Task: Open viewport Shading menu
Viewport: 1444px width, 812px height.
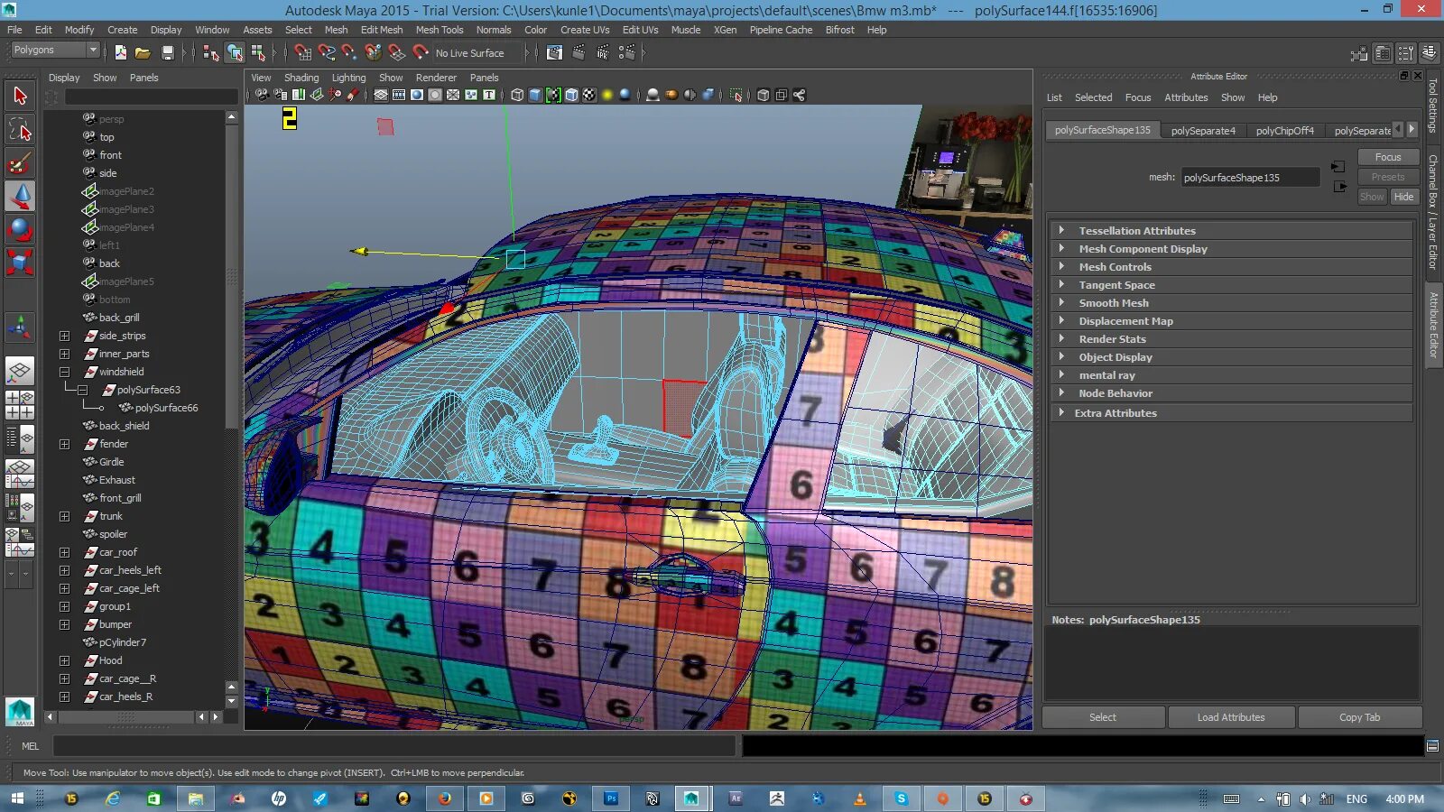Action: pyautogui.click(x=301, y=78)
